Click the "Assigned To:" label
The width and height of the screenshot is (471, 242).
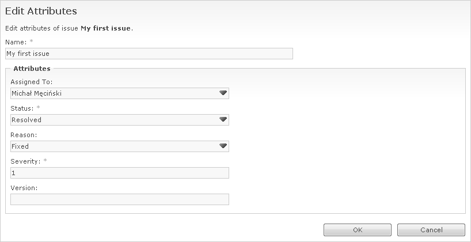pos(32,82)
